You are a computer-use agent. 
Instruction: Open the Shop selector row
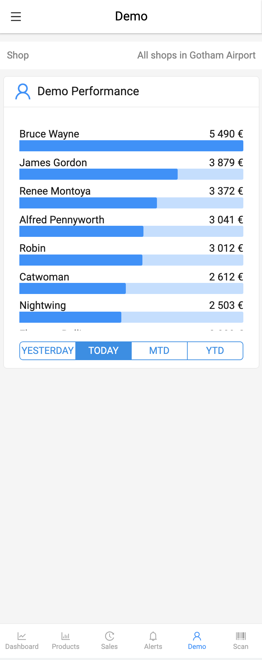[x=131, y=55]
